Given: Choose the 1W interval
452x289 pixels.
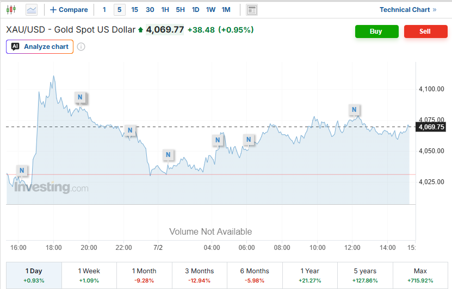Looking at the screenshot, I should point(210,10).
